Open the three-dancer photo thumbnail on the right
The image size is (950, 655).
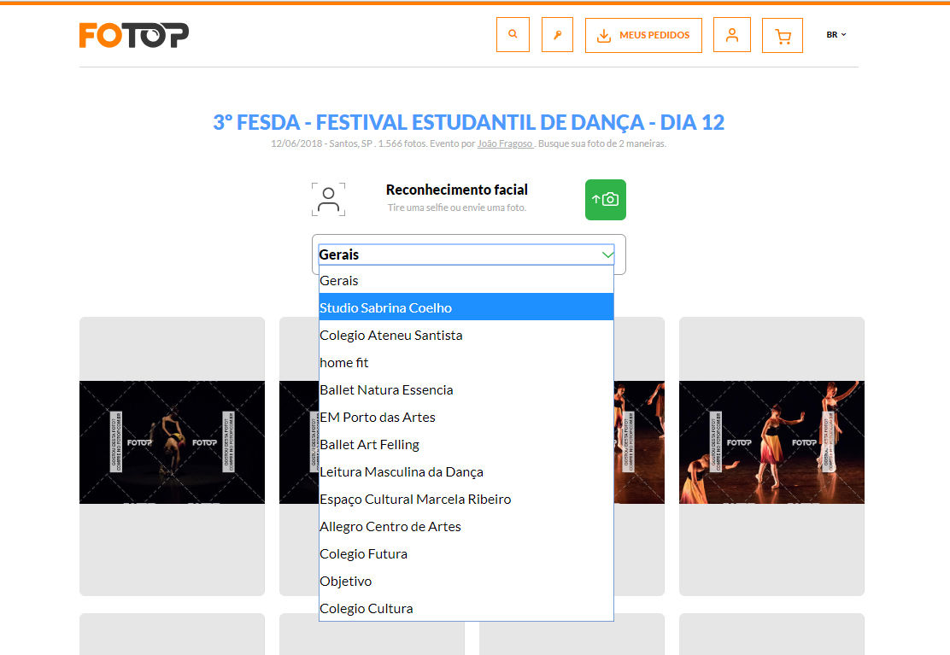[772, 442]
